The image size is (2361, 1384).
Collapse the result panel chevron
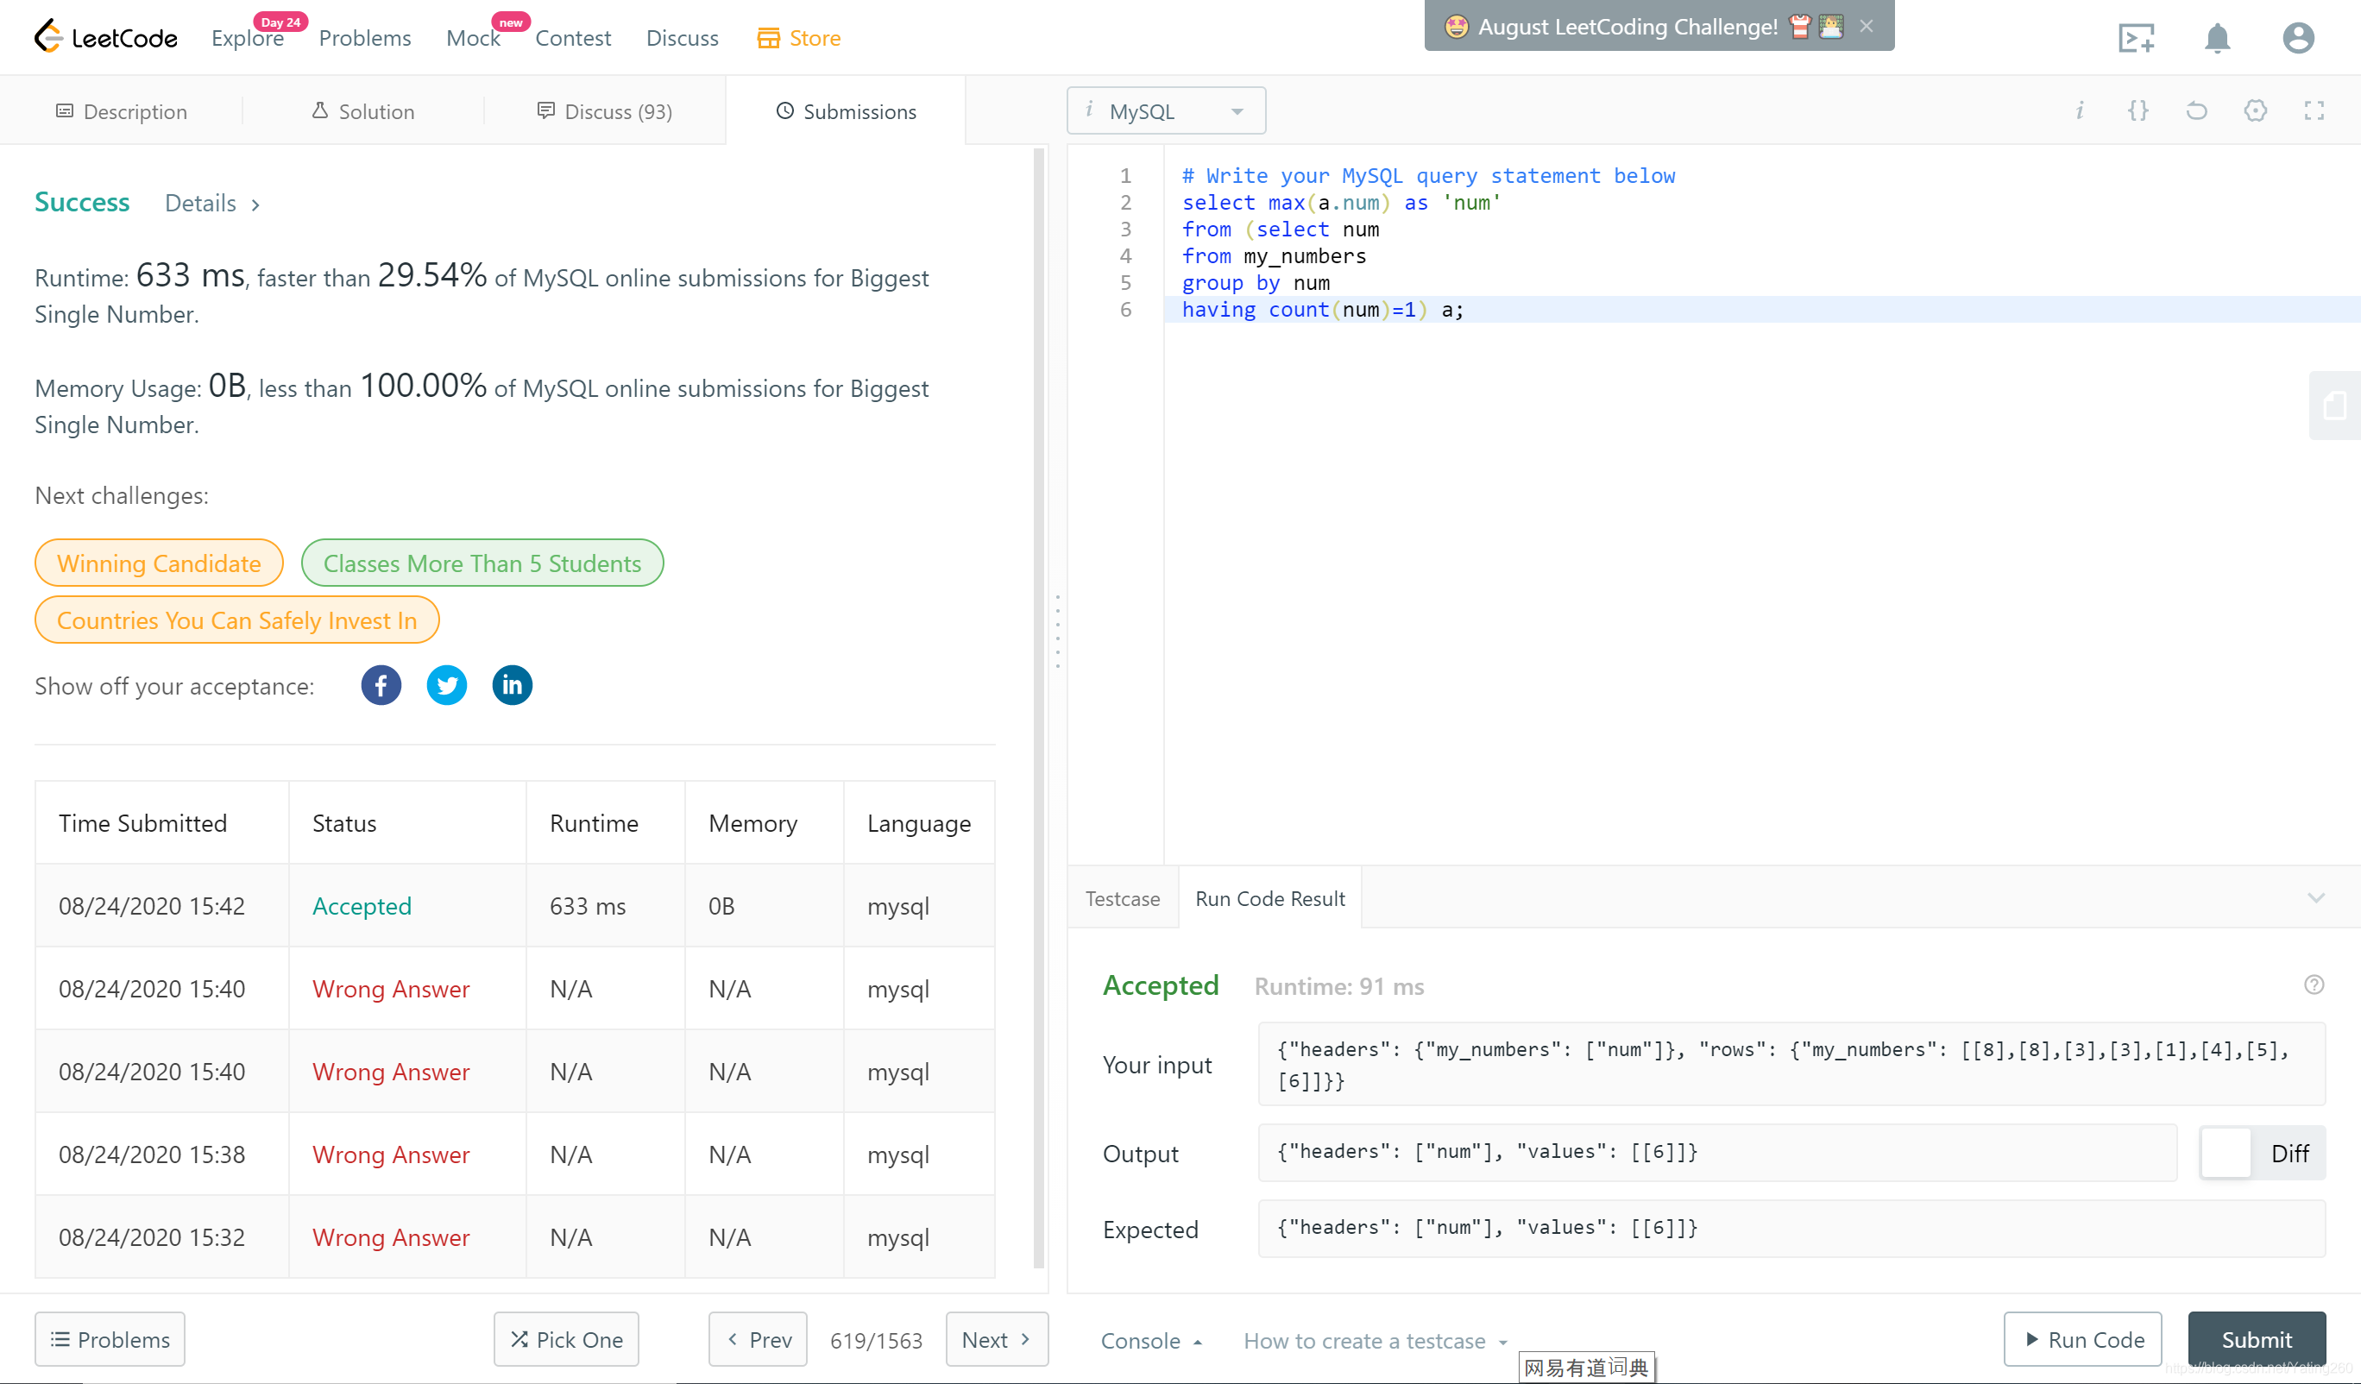point(2315,898)
